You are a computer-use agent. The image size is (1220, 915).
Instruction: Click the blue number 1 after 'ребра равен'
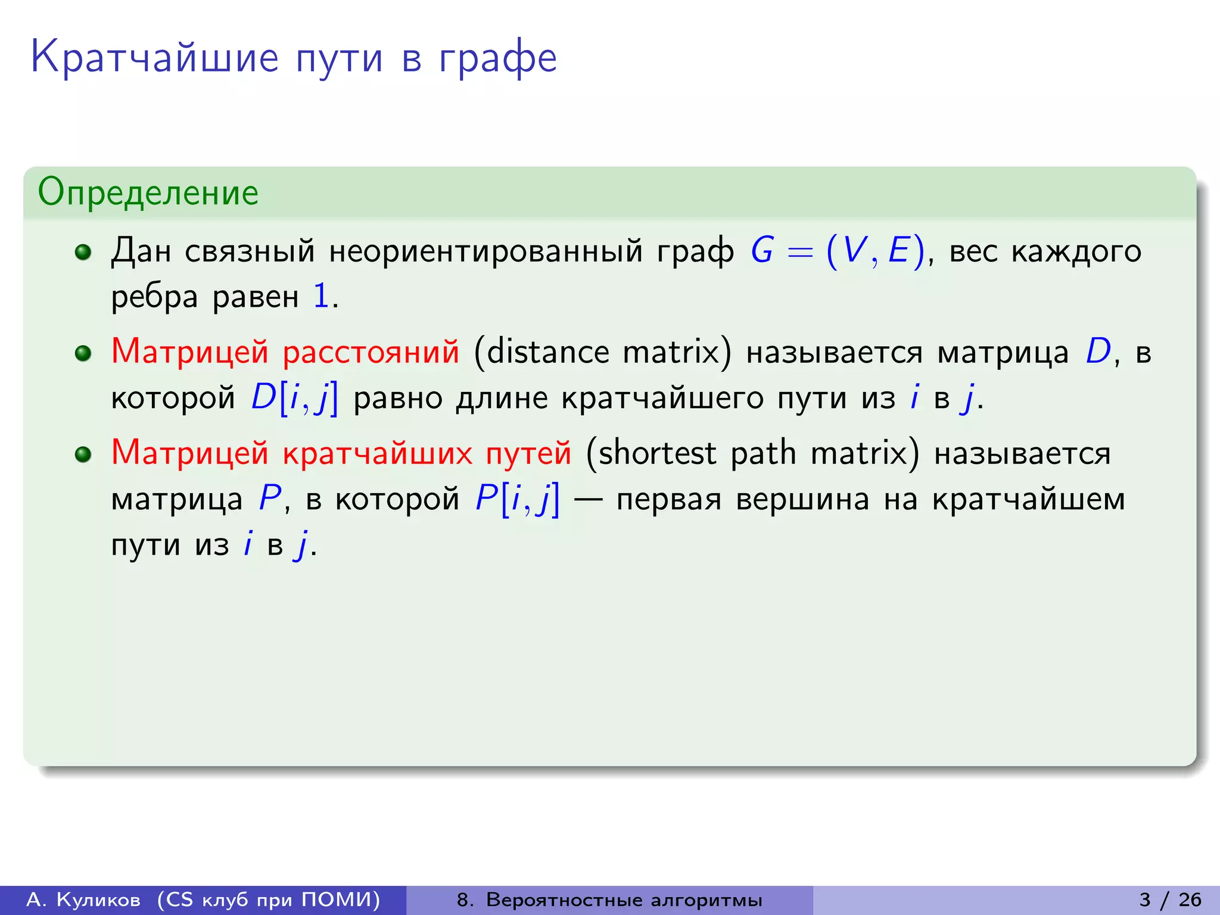321,296
